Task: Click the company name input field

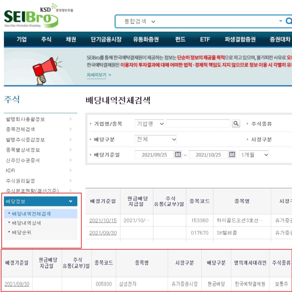Action: pyautogui.click(x=198, y=124)
